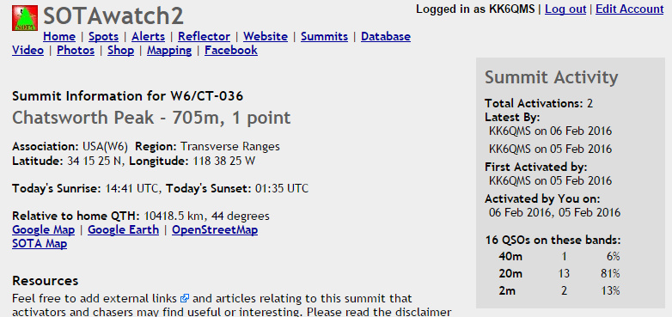
Task: Open the Shop link
Action: (120, 51)
